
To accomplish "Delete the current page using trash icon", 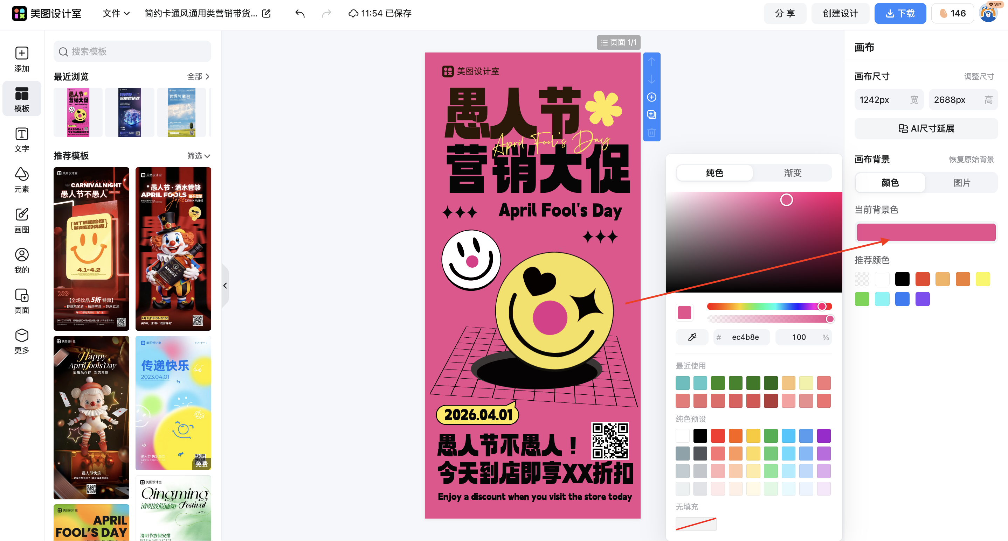I will [x=651, y=133].
